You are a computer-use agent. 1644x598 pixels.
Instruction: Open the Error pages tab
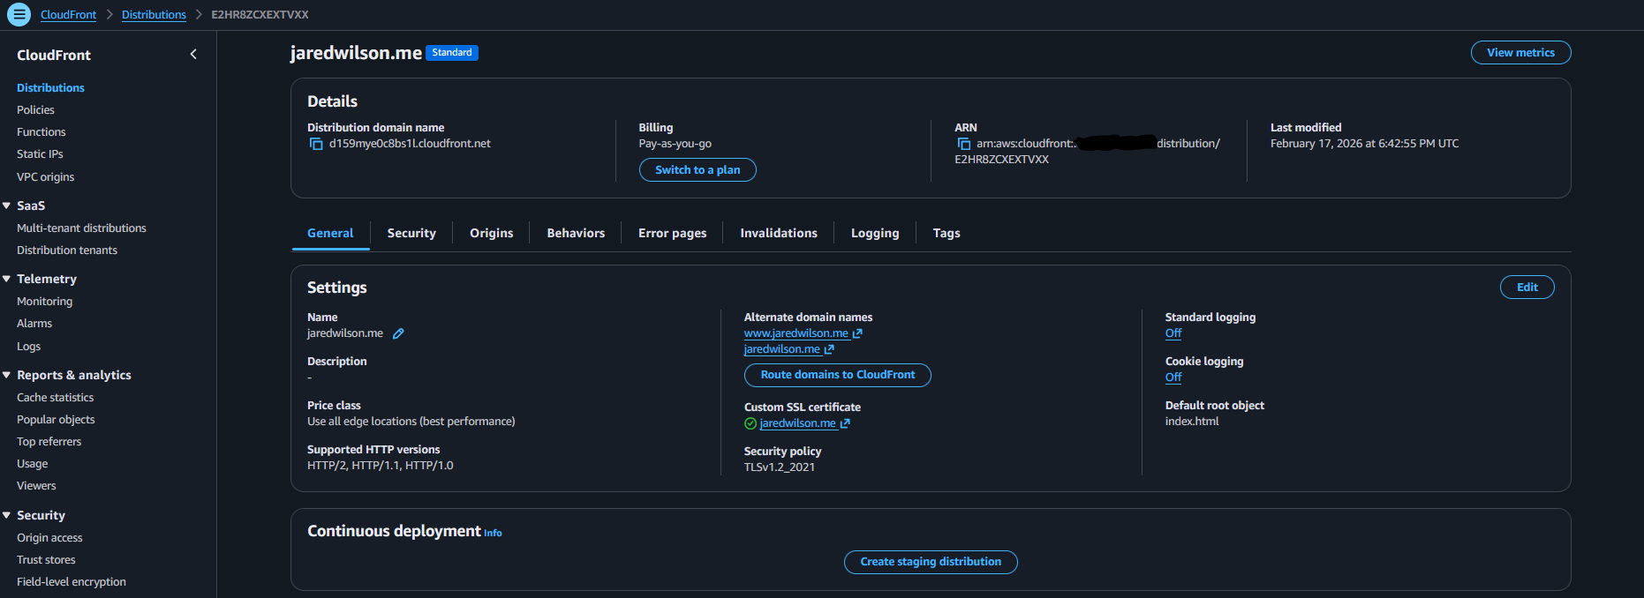pyautogui.click(x=672, y=233)
